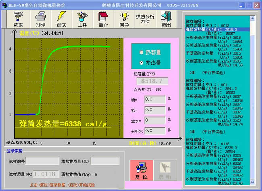Start the 测试 (Test) lightning icon

click(x=61, y=19)
